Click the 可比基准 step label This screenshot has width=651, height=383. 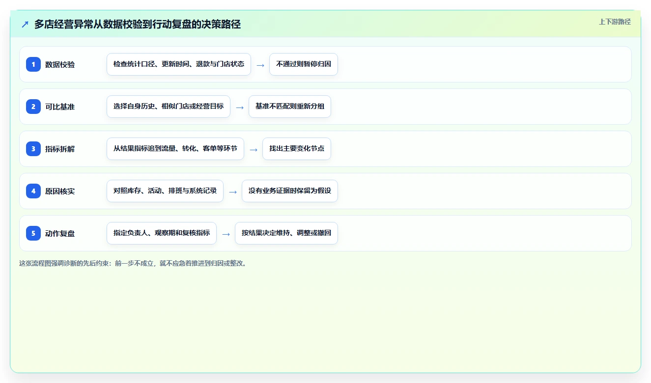tap(60, 107)
